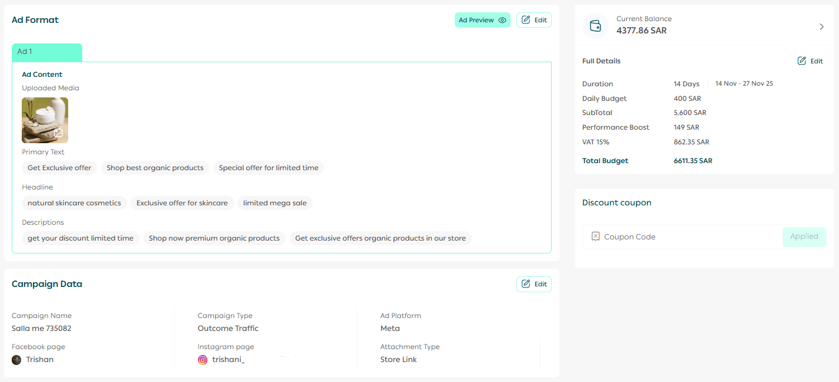Select the "limited mega sale" headline chip
Screen dimensions: 839x382
coord(275,203)
